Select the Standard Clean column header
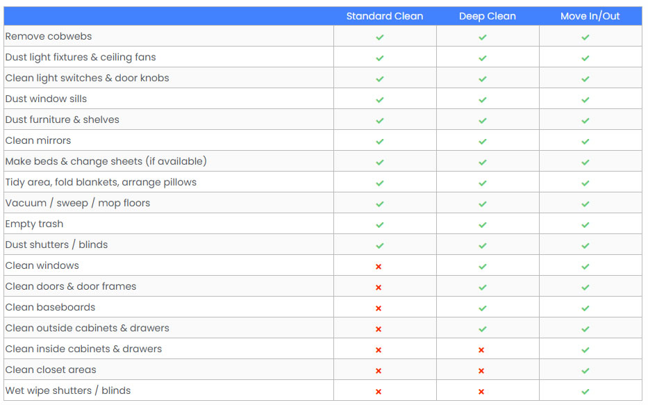Image resolution: width=648 pixels, height=405 pixels. coord(385,16)
